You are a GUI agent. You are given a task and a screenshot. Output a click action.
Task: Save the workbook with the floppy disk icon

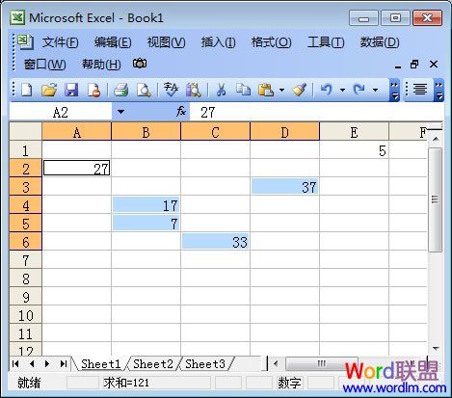click(71, 90)
